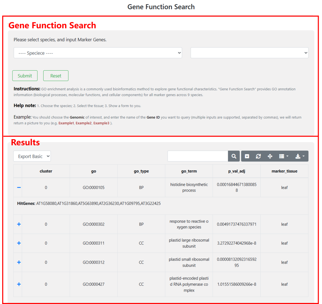Expand the GO:0000427 row with plus icon
The image size is (322, 304).
tap(19, 284)
